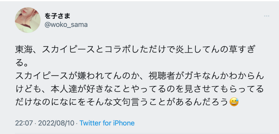Click the word 東海 starting the tweet
Image resolution: width=279 pixels, height=134 pixels.
pos(24,51)
